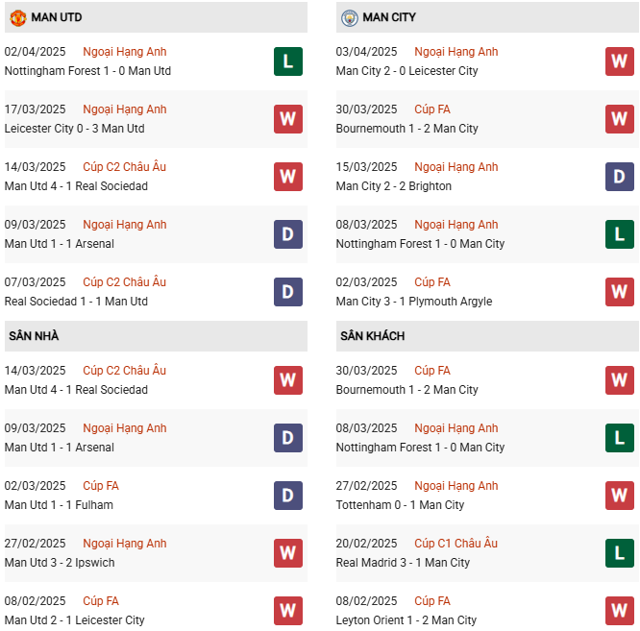Click the MAN CITY team header
Image resolution: width=640 pixels, height=631 pixels.
pyautogui.click(x=389, y=17)
